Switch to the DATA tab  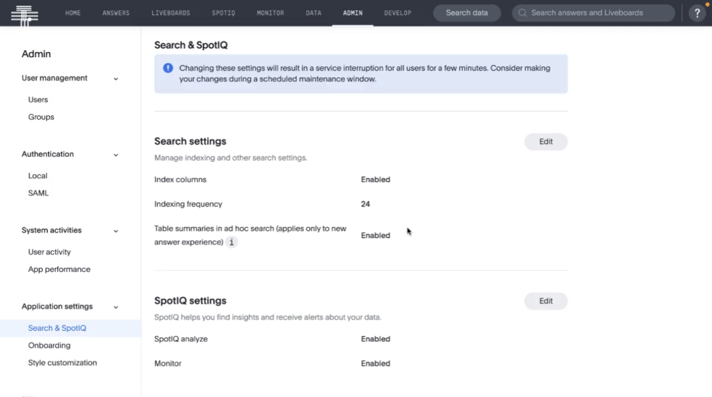pyautogui.click(x=314, y=13)
